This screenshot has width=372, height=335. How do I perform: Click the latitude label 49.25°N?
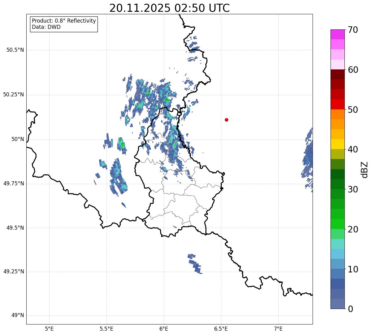(x=13, y=272)
